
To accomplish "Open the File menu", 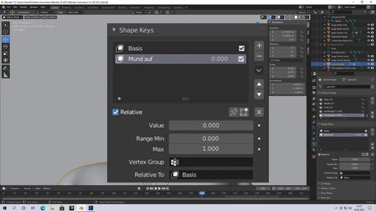I will [x=9, y=7].
